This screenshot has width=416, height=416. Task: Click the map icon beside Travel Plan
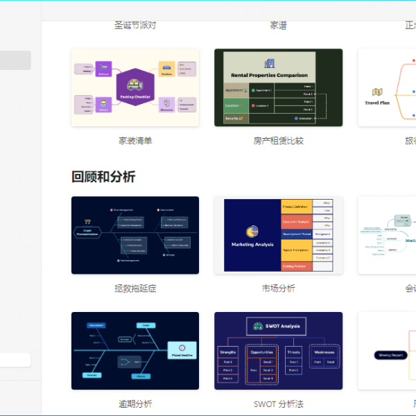coord(378,92)
